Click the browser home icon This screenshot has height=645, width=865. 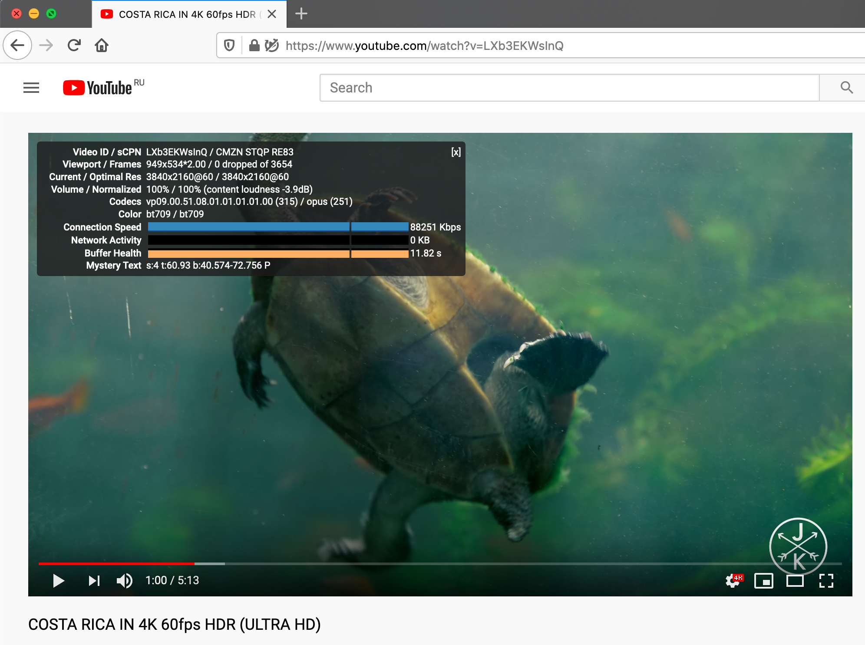(x=102, y=45)
